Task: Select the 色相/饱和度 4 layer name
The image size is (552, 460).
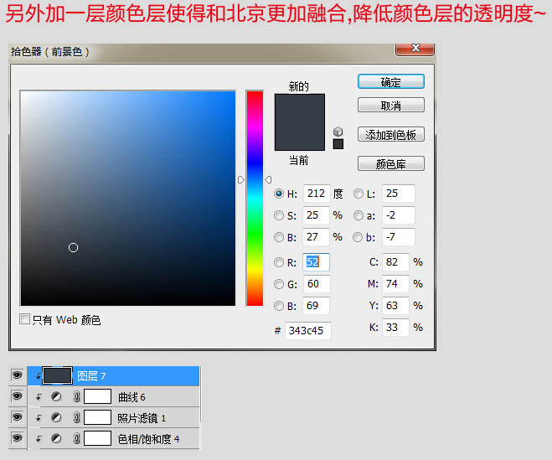Action: [148, 439]
